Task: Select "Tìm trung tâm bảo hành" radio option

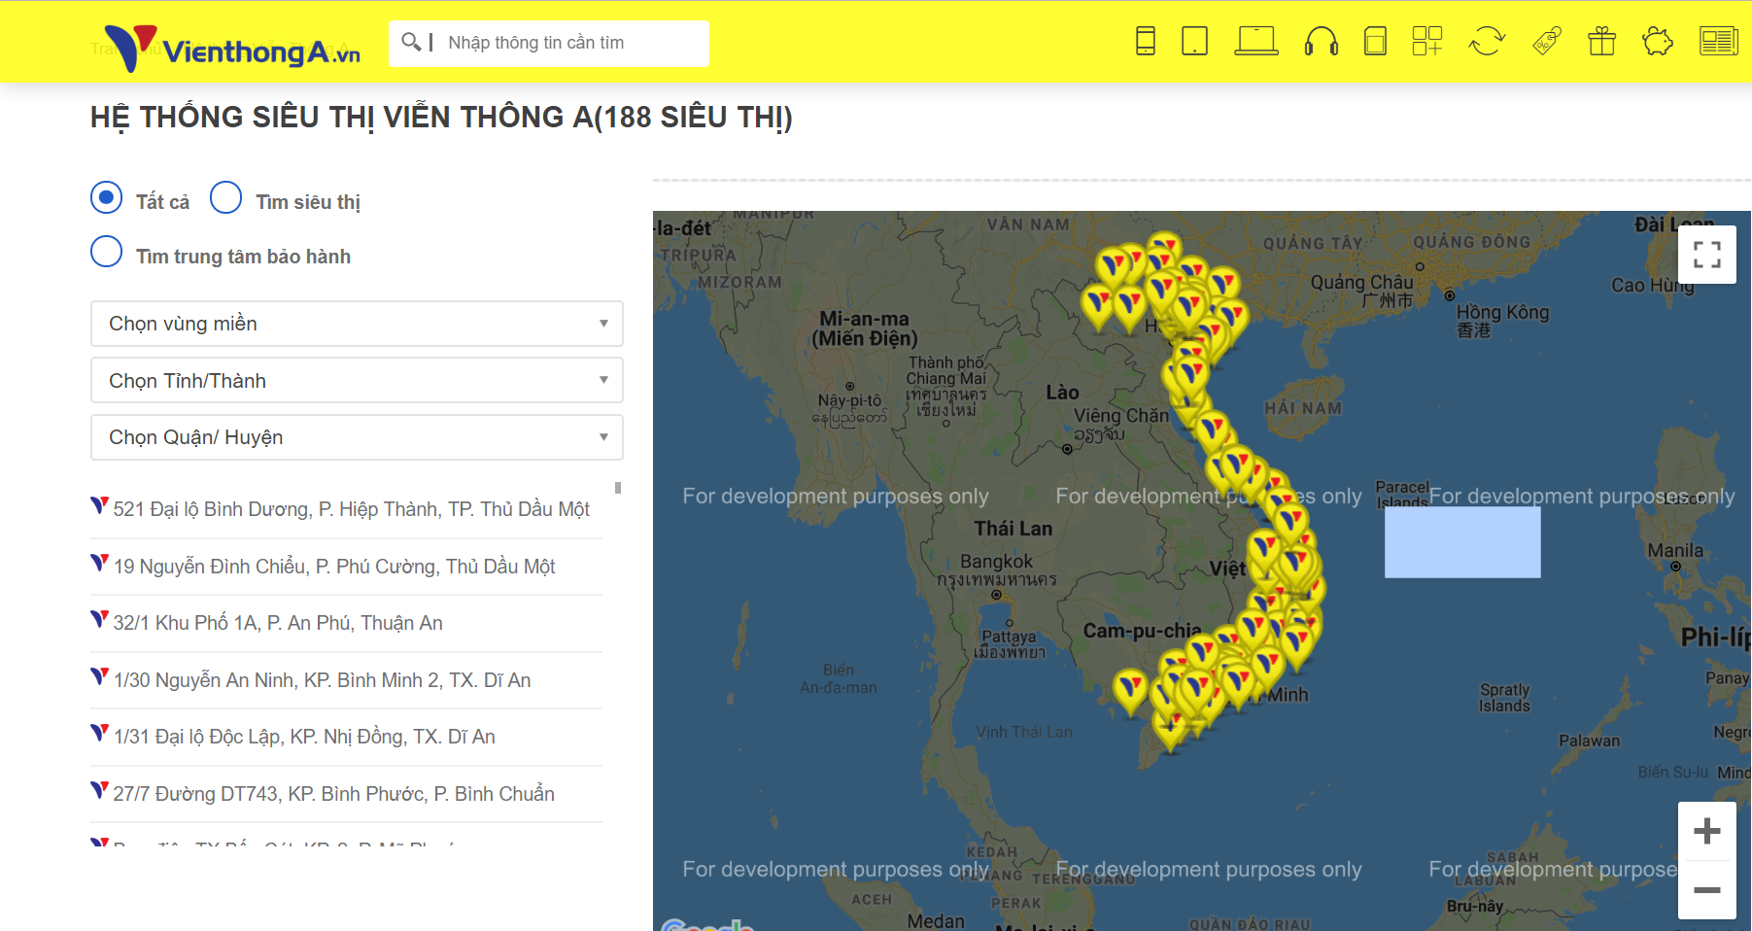Action: pyautogui.click(x=107, y=252)
